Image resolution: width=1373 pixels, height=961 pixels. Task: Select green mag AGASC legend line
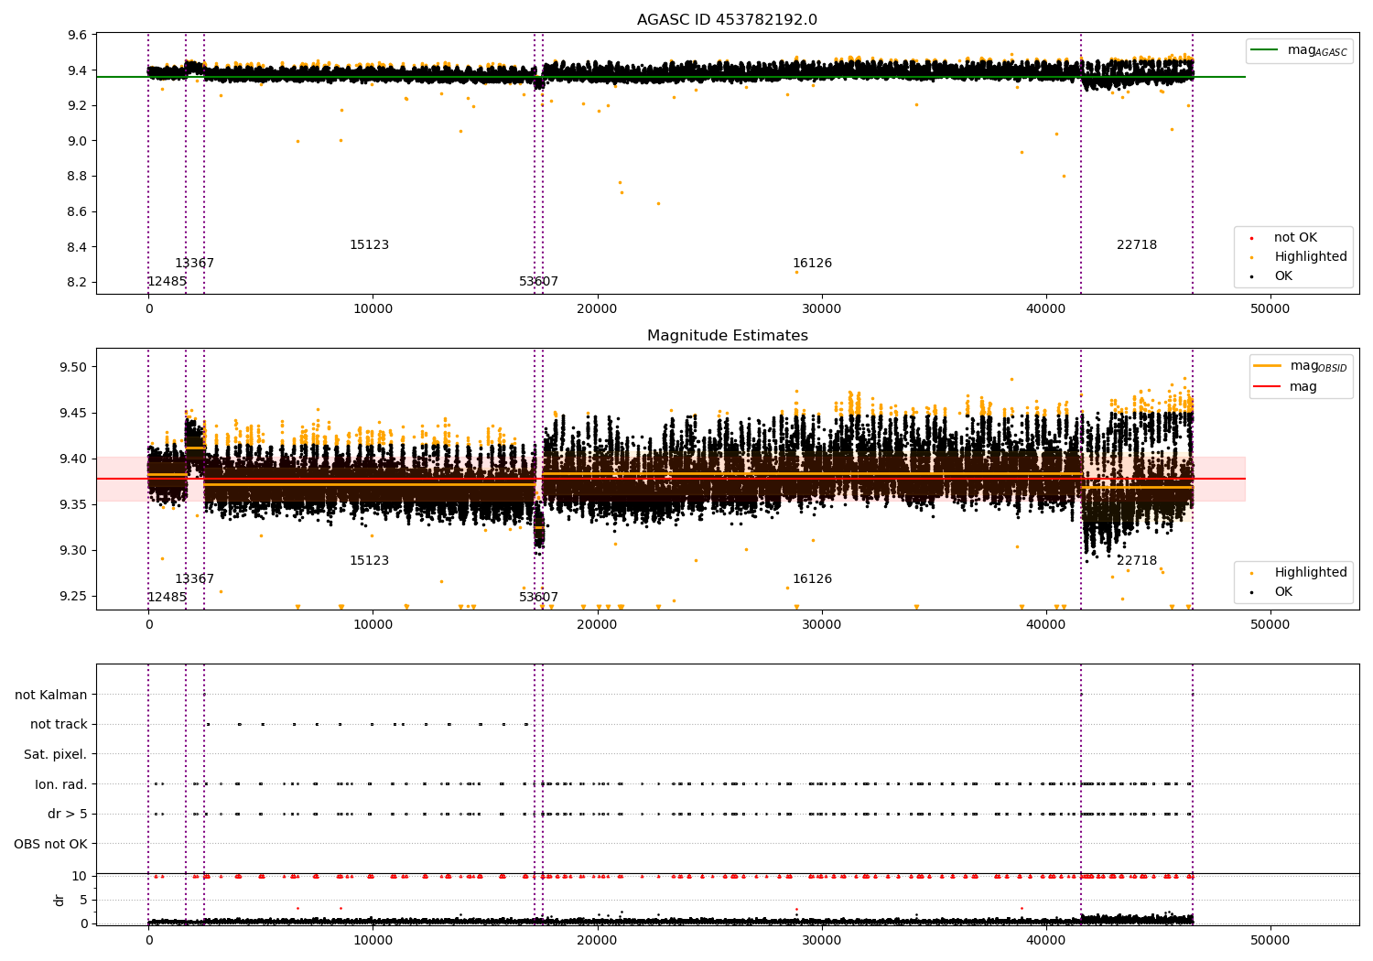point(1265,50)
